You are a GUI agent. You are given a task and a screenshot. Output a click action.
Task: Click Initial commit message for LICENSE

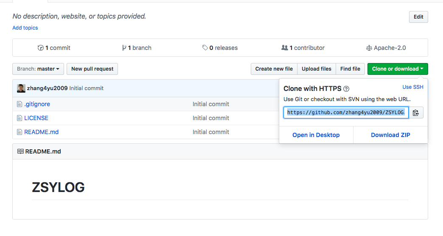tap(211, 118)
